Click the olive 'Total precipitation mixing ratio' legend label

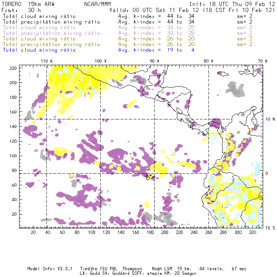pyautogui.click(x=51, y=45)
